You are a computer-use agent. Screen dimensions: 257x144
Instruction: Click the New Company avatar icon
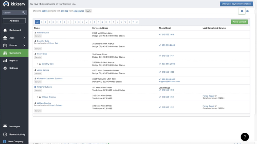pos(4,141)
